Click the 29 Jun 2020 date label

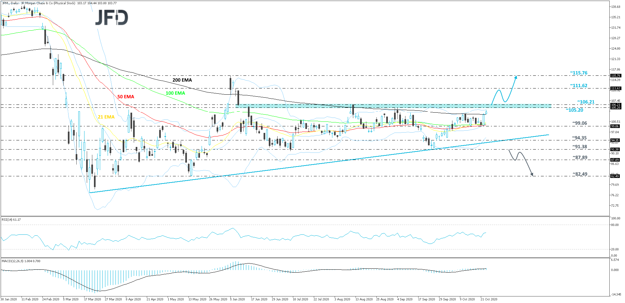[280, 299]
